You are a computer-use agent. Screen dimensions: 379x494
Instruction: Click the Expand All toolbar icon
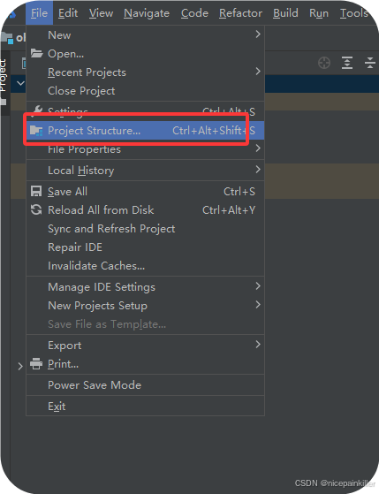(x=347, y=63)
